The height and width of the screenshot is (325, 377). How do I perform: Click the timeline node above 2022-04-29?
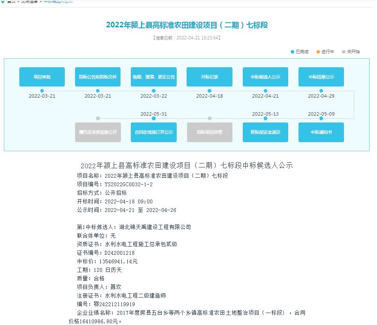tap(321, 91)
